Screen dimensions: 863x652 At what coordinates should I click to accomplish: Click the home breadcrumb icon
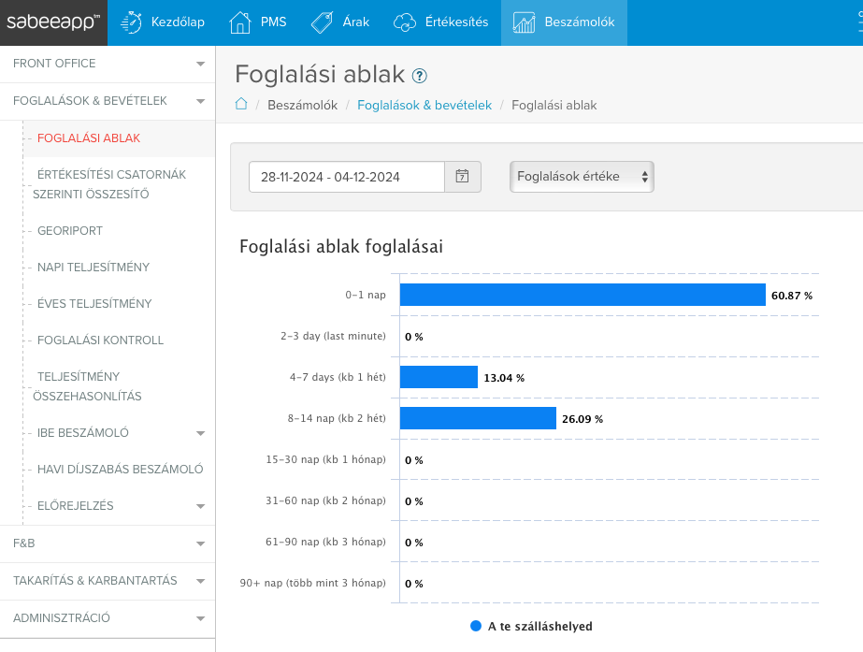tap(241, 104)
